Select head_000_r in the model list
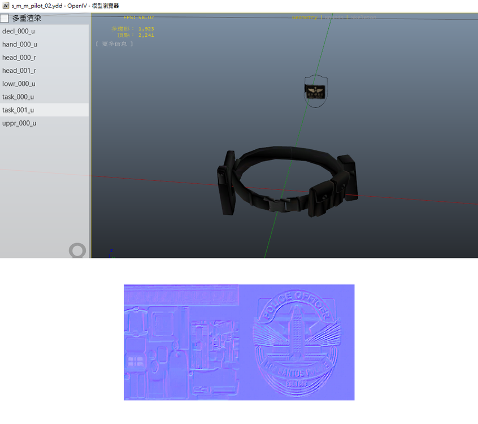The width and height of the screenshot is (478, 424). 45,57
